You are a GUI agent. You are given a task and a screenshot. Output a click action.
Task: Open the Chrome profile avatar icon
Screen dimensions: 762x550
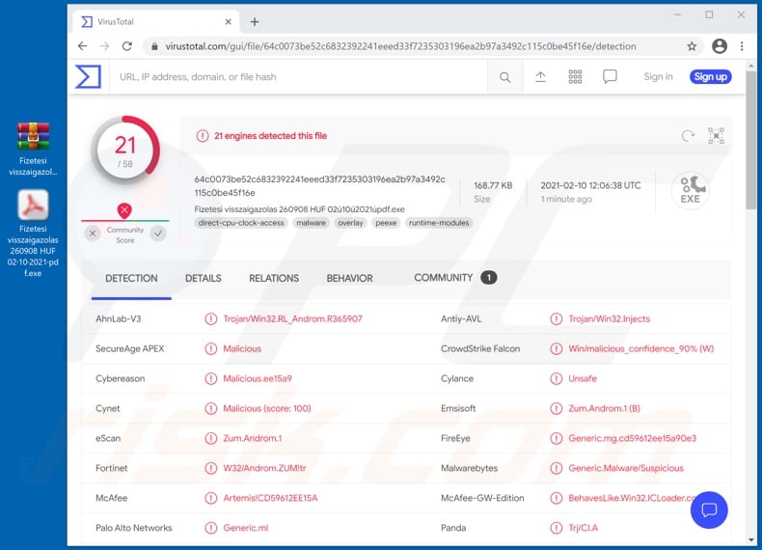tap(720, 46)
